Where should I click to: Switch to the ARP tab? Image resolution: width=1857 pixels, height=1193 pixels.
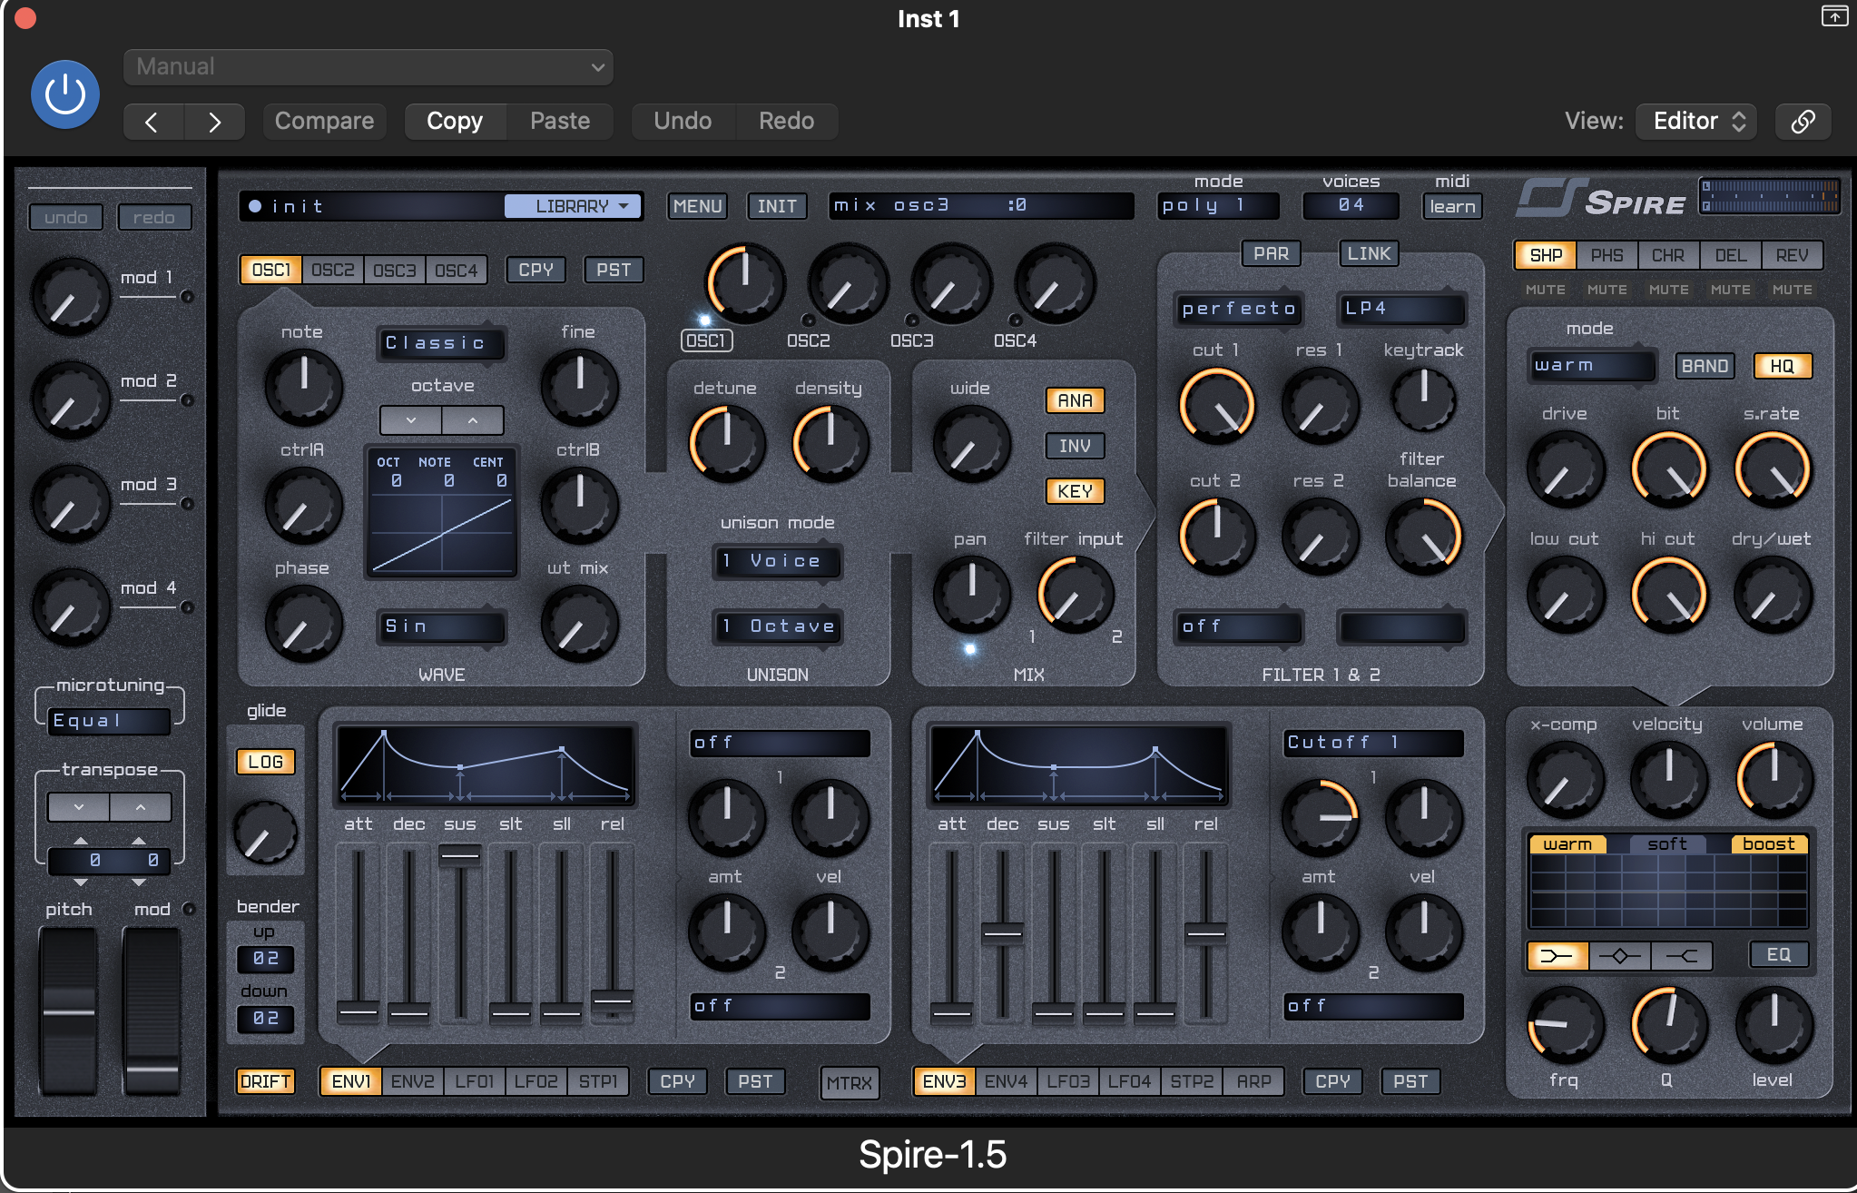tap(1253, 1081)
